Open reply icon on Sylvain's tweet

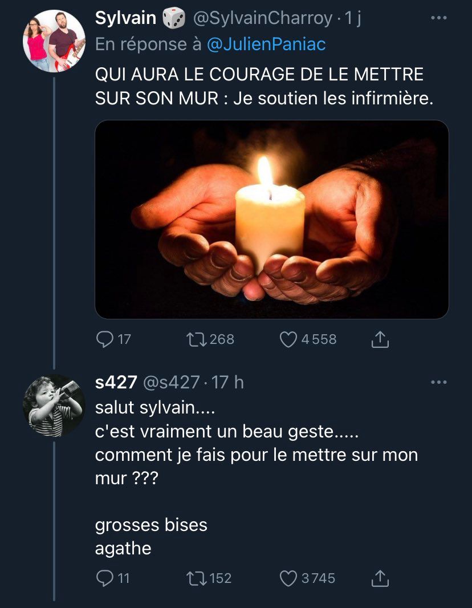pyautogui.click(x=104, y=340)
